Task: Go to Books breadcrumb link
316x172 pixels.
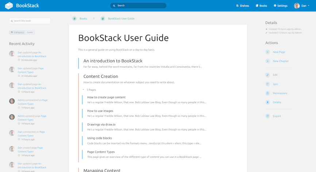Action: click(x=83, y=19)
